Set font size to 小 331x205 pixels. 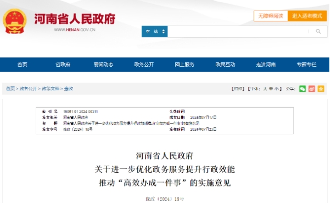click(x=277, y=89)
